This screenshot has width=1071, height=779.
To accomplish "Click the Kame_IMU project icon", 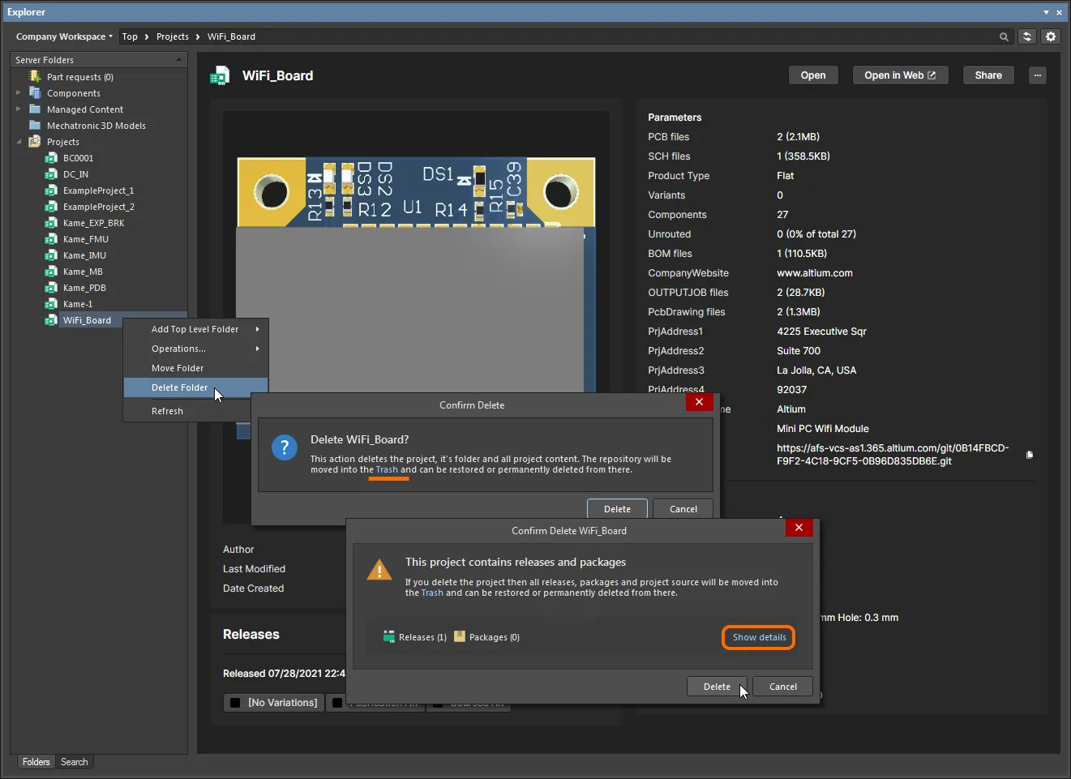I will [51, 255].
